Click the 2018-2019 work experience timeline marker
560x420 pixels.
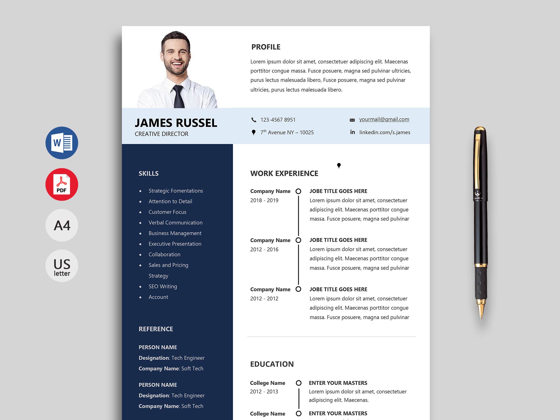point(298,191)
